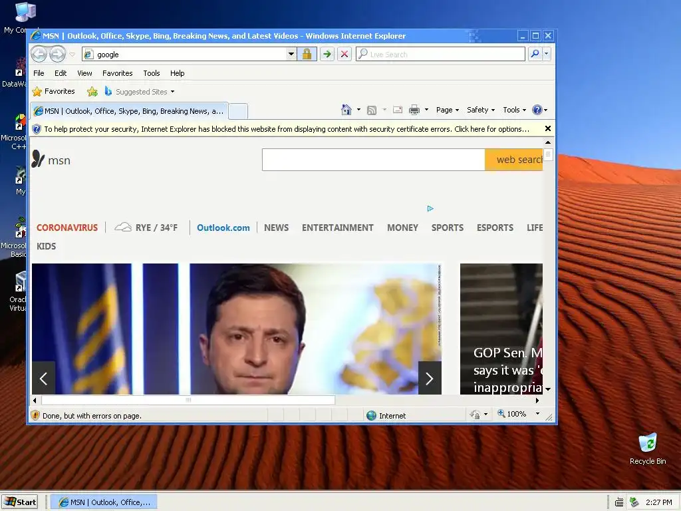Open the ESPORTS section link
681x511 pixels.
tap(495, 228)
